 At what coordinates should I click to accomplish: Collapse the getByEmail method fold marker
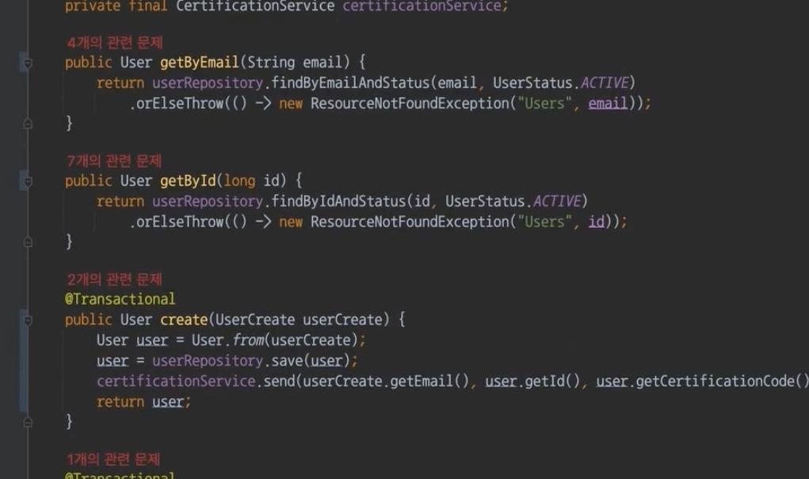point(28,63)
